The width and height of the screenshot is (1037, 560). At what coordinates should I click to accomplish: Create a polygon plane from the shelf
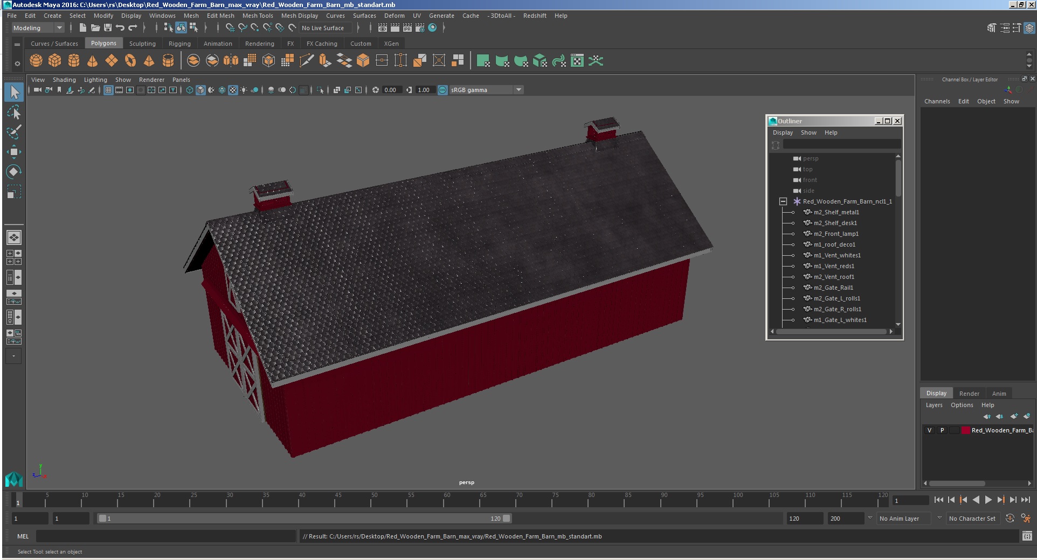click(x=112, y=61)
